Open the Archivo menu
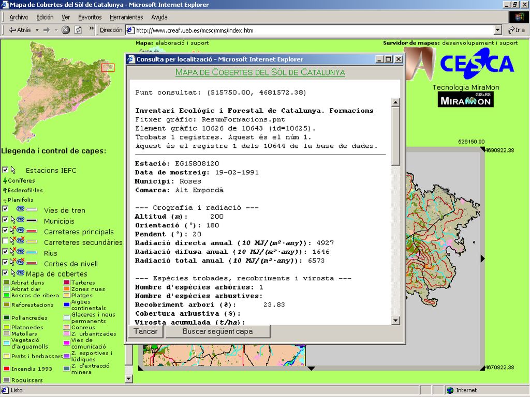530x397 pixels. [x=19, y=17]
